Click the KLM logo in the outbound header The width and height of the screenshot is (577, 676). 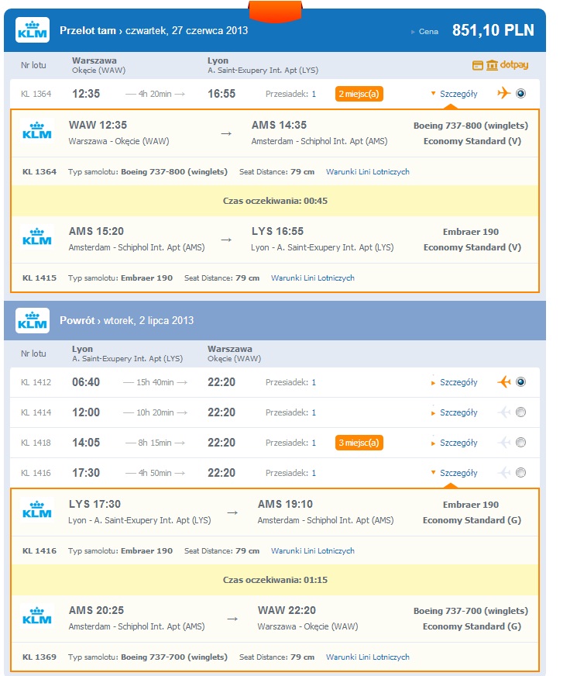point(33,30)
